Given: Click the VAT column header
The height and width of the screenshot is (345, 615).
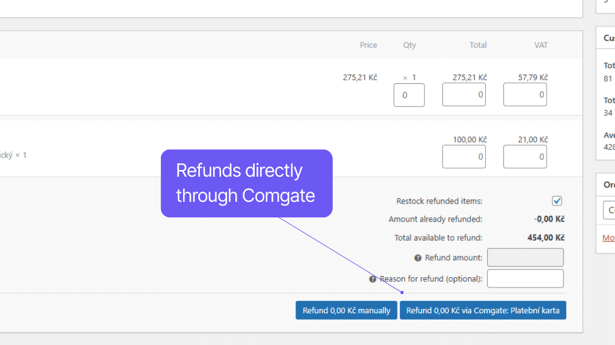Looking at the screenshot, I should [x=541, y=45].
